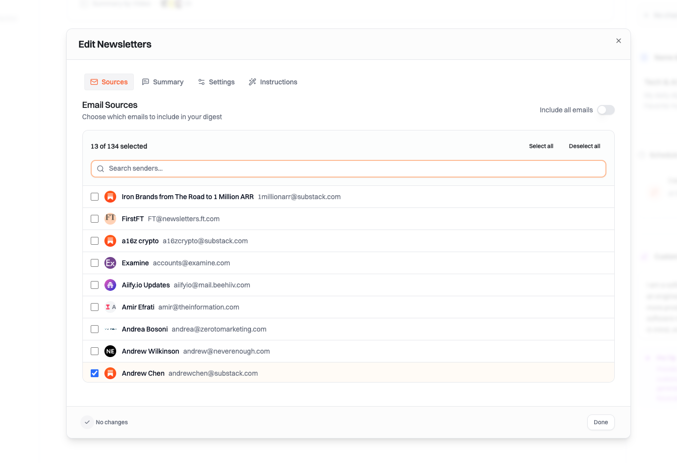677x463 pixels.
Task: Click the Andrea Bosoni sender icon
Action: [110, 329]
